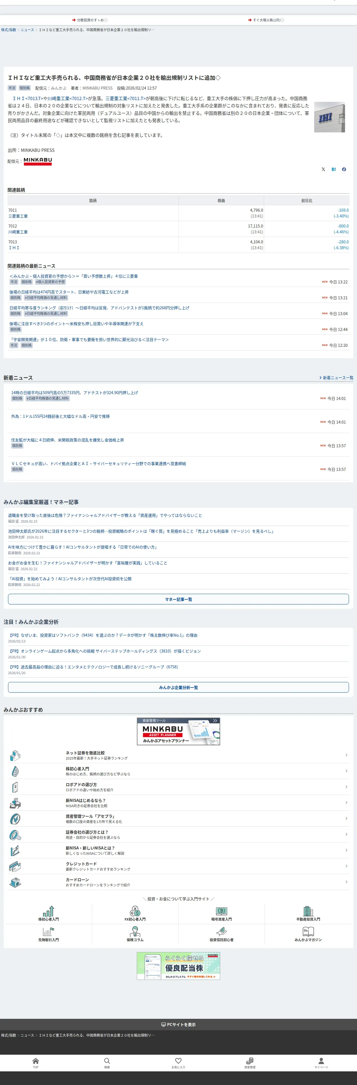The image size is (357, 1085).
Task: Open 「宇宙開発関連」が１０位 news headline
Action: [89, 340]
